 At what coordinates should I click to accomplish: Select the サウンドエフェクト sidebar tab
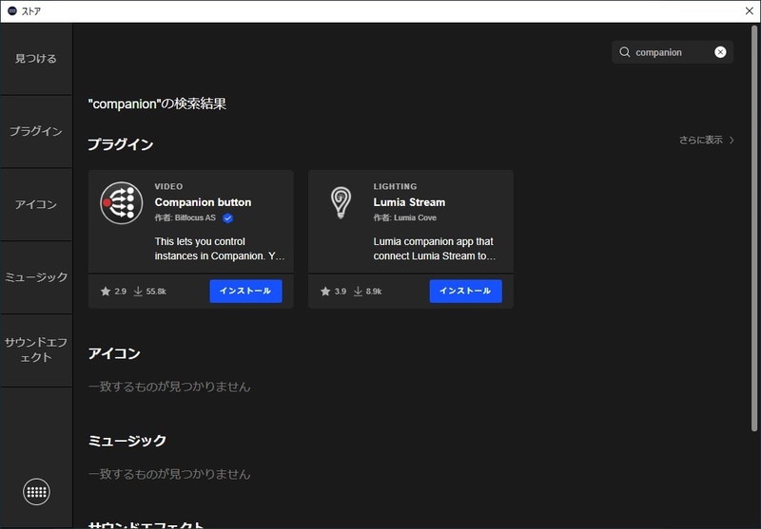pyautogui.click(x=36, y=350)
